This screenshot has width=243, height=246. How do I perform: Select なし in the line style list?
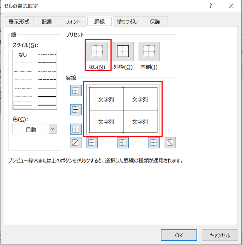tap(23, 55)
